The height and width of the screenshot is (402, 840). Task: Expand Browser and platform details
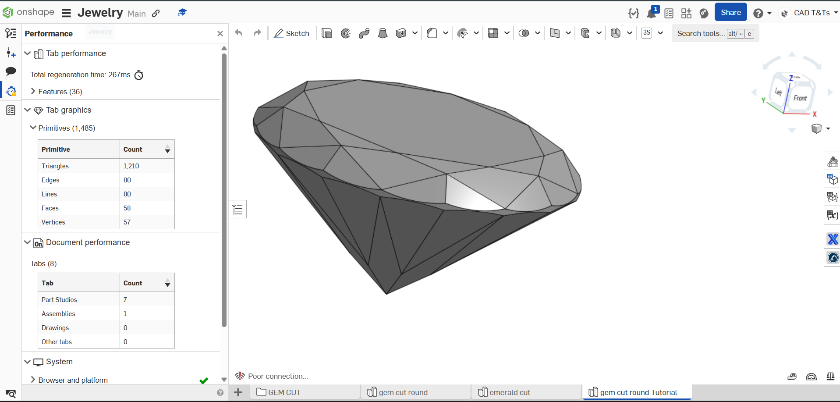coord(33,380)
